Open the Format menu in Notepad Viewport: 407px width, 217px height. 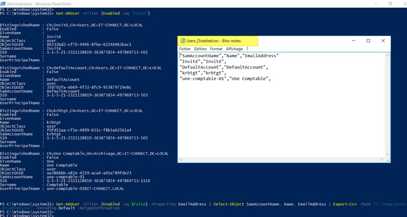click(216, 49)
